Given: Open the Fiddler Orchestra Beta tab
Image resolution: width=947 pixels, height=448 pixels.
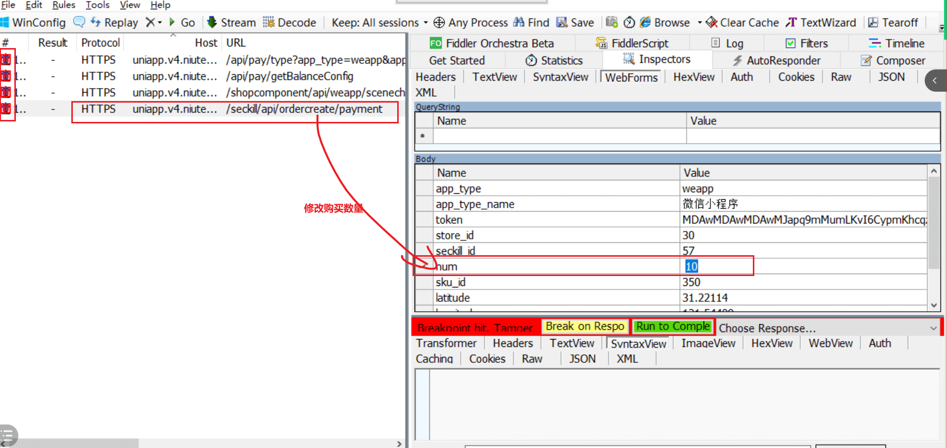Looking at the screenshot, I should coord(492,44).
